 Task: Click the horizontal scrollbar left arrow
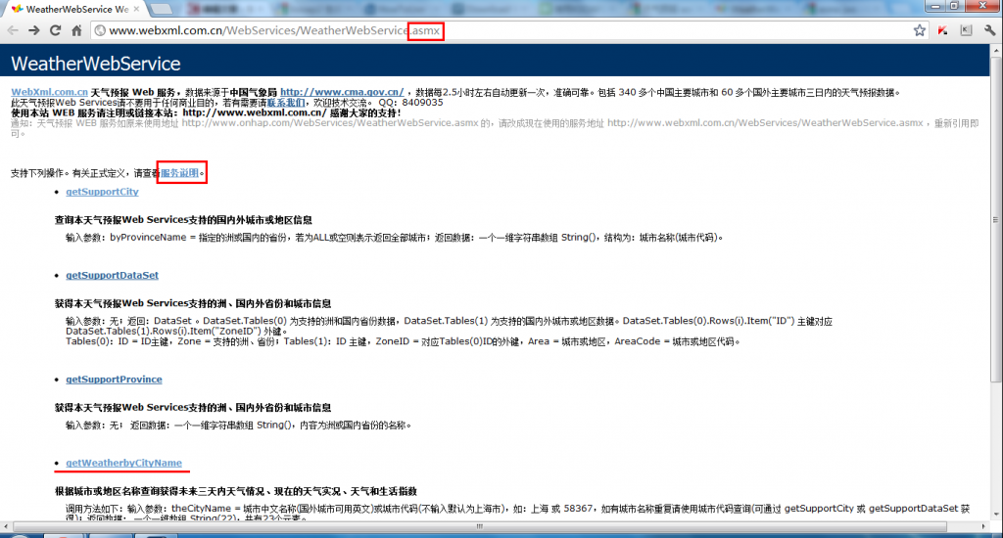pyautogui.click(x=6, y=526)
